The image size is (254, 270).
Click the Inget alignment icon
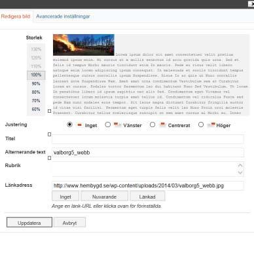tap(80, 125)
